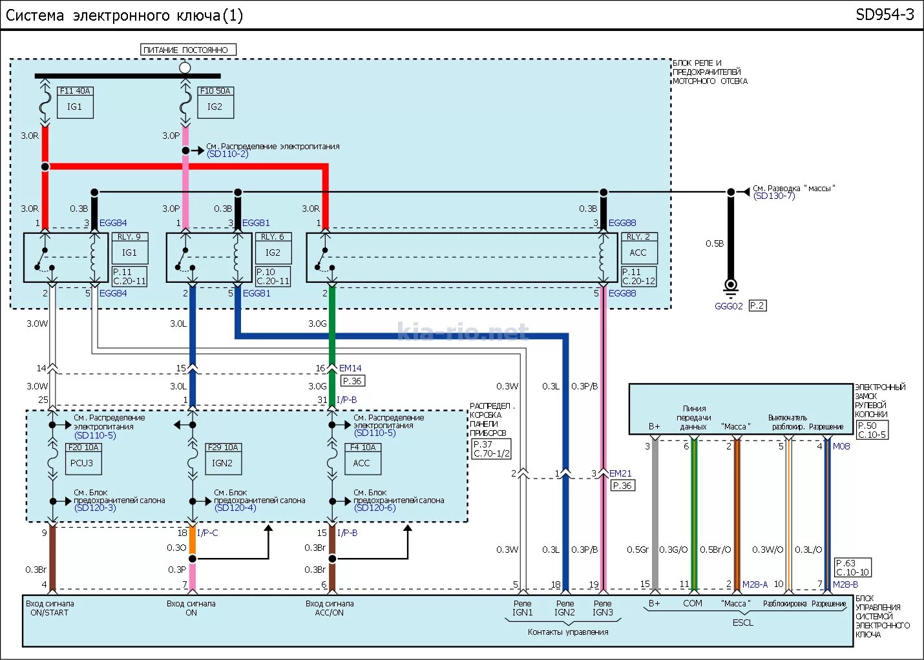Click the P.37 C.70-1/2 location box
924x660 pixels.
[492, 449]
